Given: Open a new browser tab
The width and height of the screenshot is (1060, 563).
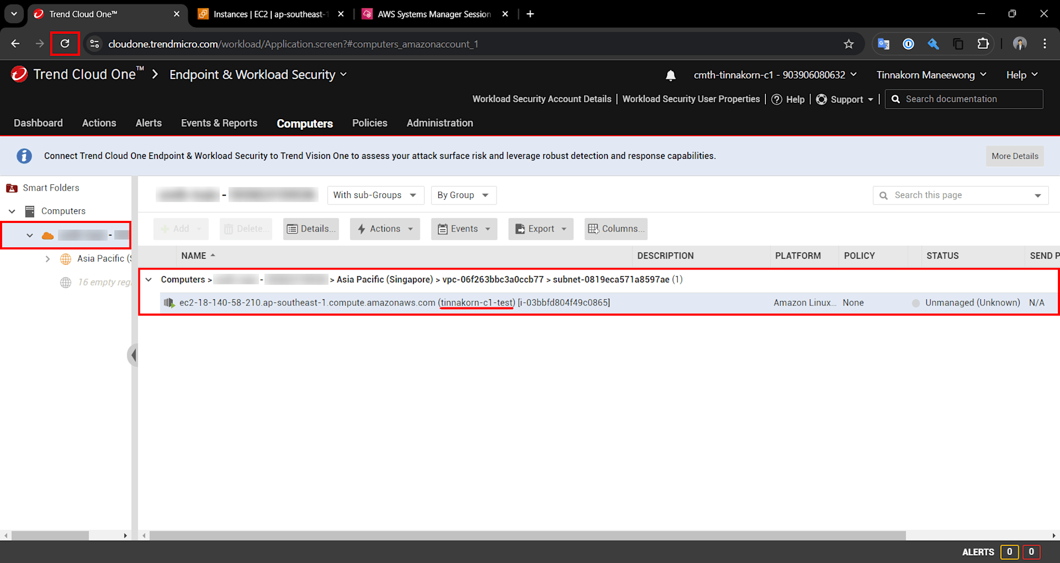Looking at the screenshot, I should coord(530,14).
